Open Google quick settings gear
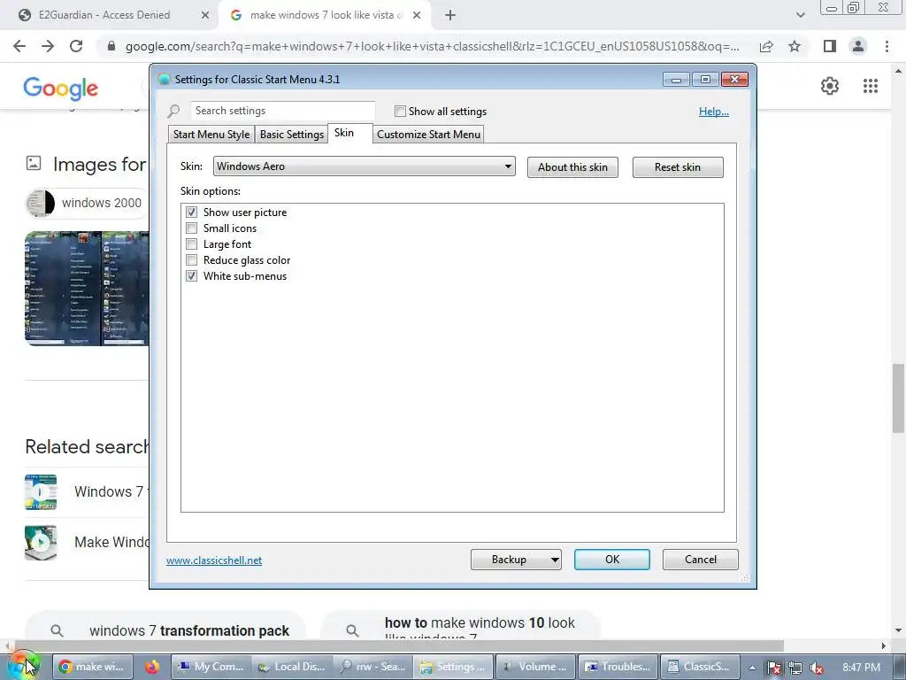 click(x=830, y=86)
